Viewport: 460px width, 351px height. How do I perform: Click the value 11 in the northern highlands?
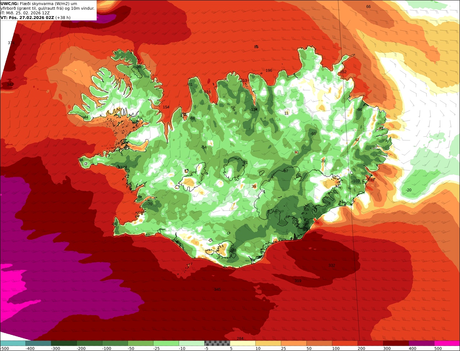(x=286, y=113)
